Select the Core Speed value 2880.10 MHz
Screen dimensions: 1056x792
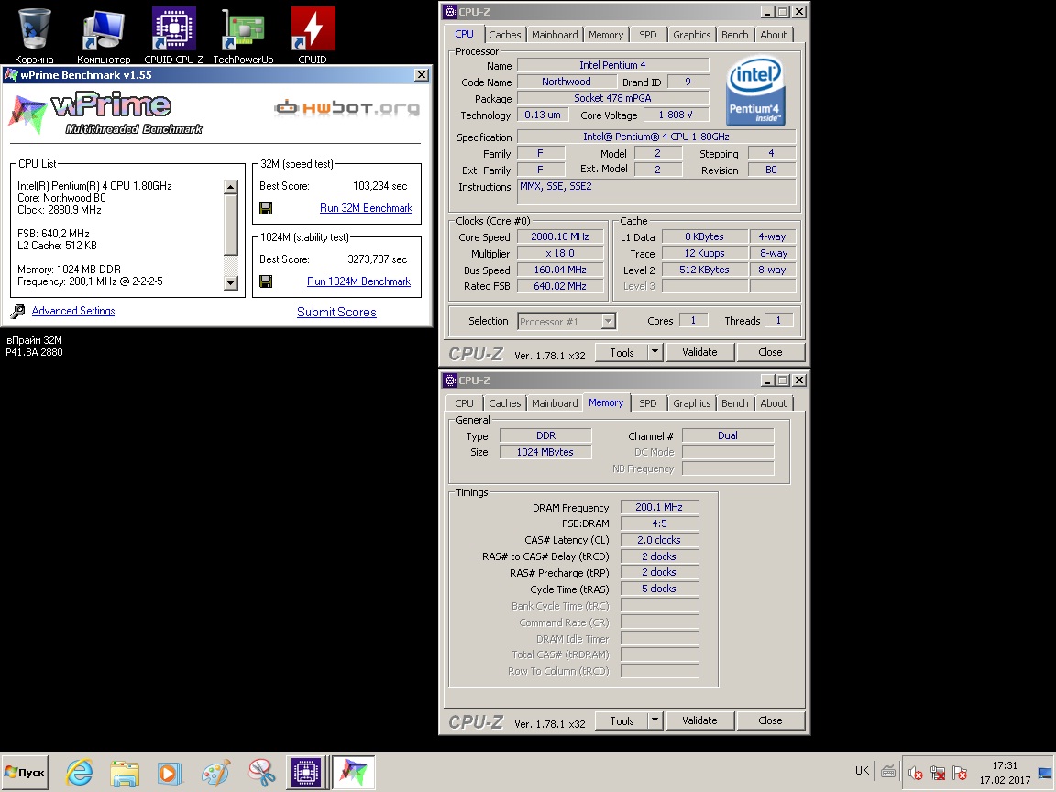[x=560, y=237]
